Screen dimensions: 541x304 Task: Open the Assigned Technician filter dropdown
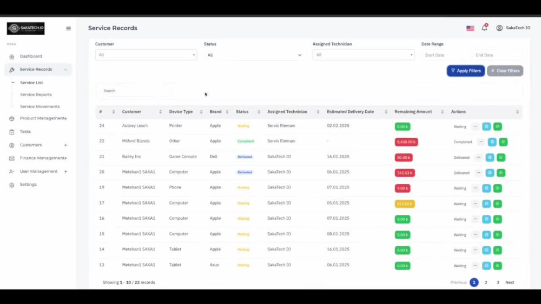pyautogui.click(x=364, y=55)
